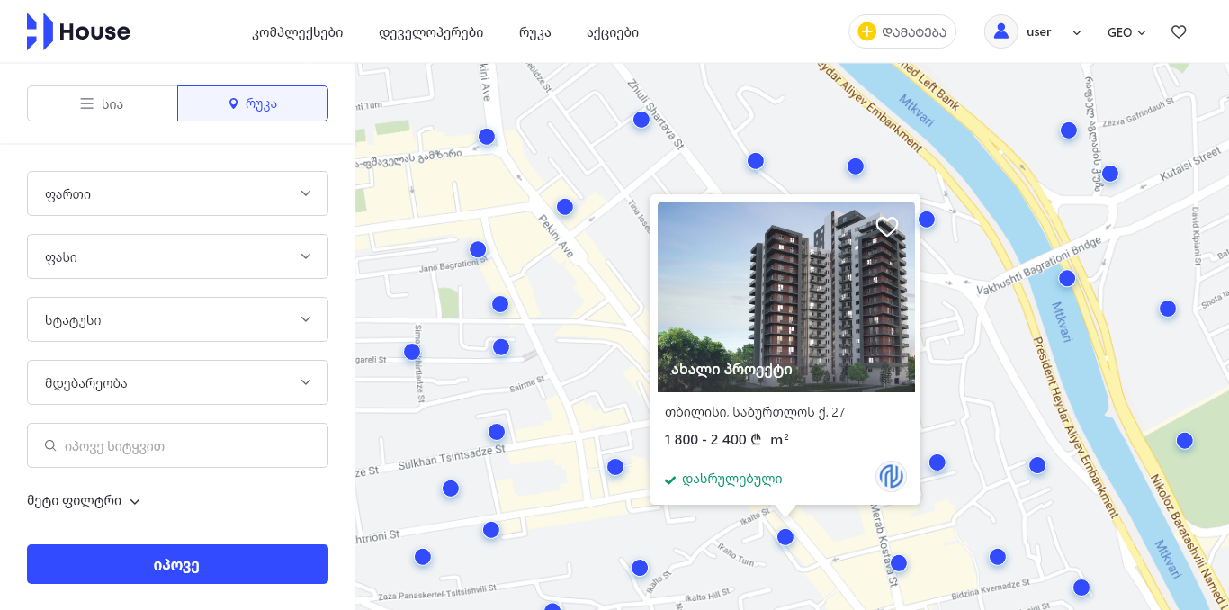Image resolution: width=1229 pixels, height=610 pixels.
Task: Click the yellow plus დამატება icon
Action: tap(867, 31)
